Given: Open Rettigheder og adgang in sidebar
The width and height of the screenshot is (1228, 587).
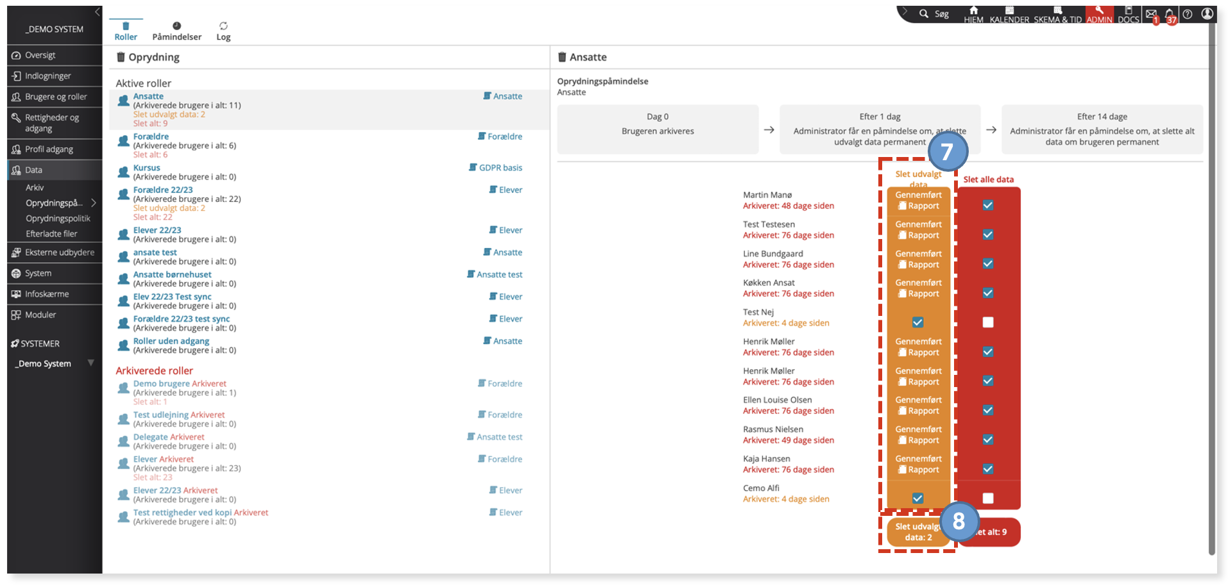Looking at the screenshot, I should click(55, 123).
